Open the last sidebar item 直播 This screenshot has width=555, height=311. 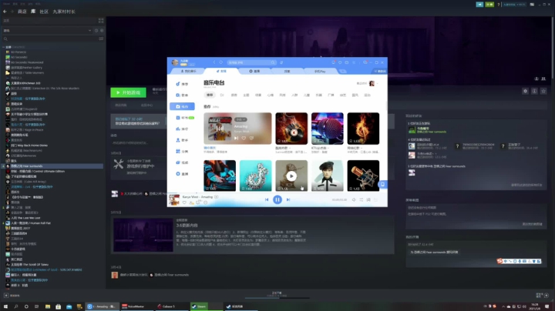click(182, 174)
